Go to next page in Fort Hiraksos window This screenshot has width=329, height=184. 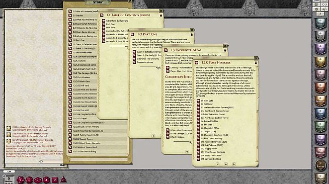[x=234, y=164]
